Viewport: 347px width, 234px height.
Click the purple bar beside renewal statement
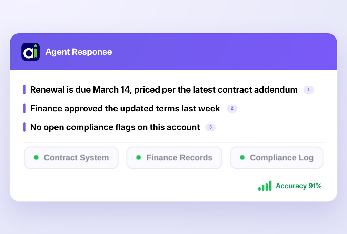tap(24, 89)
